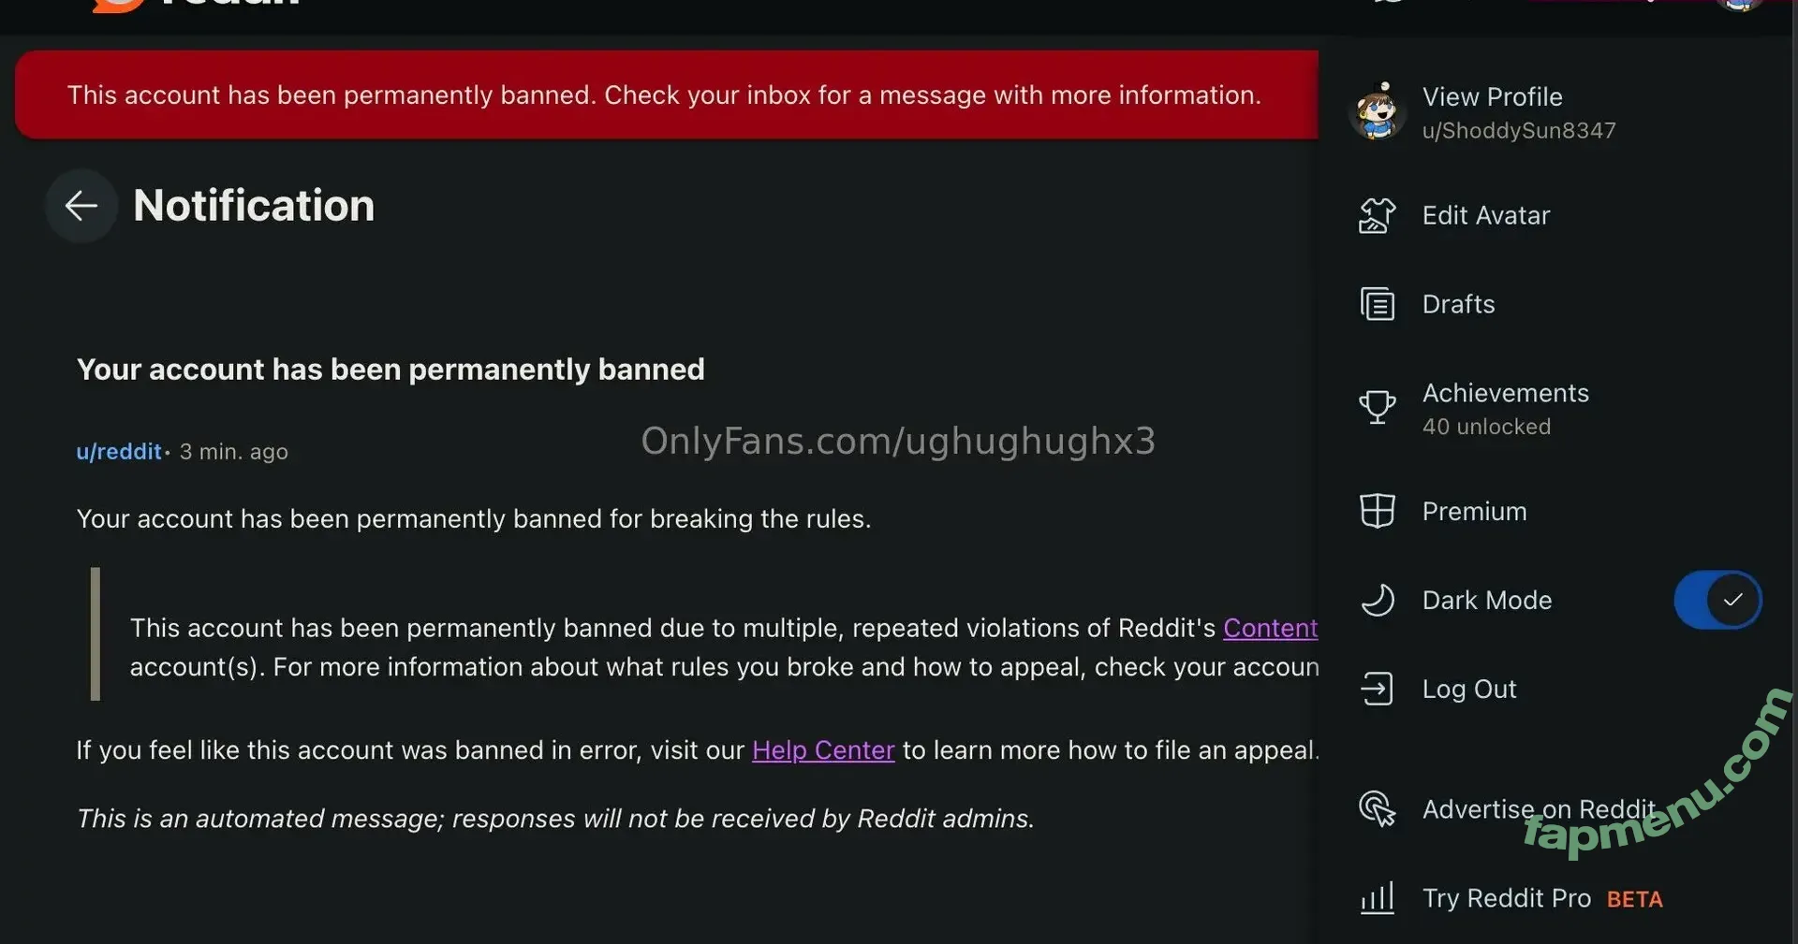The height and width of the screenshot is (944, 1798).
Task: Click the Advertise on Reddit cursor icon
Action: click(x=1377, y=809)
